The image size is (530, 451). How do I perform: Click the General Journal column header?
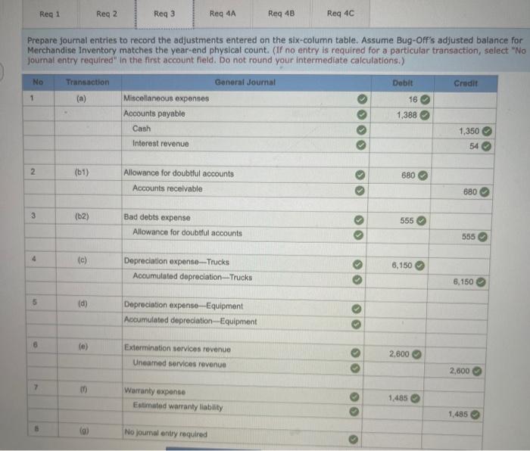coord(245,82)
